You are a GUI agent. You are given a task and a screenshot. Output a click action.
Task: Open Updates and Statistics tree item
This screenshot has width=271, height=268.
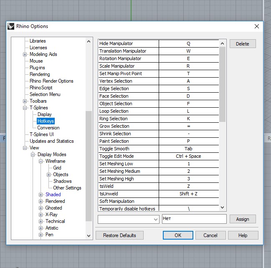52,141
